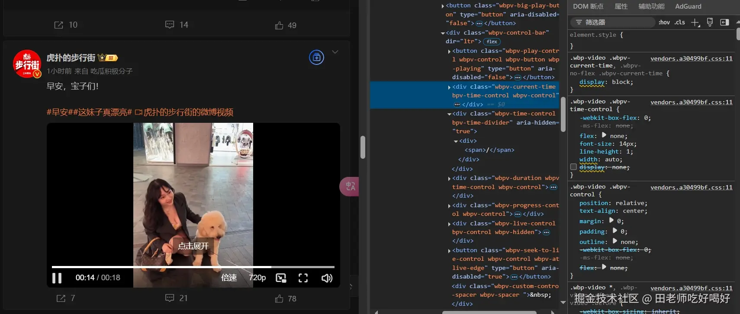This screenshot has width=740, height=314.
Task: Expand the wbpv-duration div node
Action: [x=449, y=178]
